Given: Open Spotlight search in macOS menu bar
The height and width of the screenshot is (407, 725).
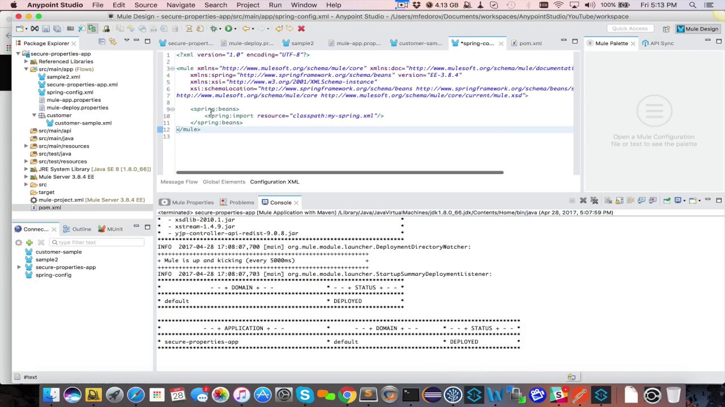Looking at the screenshot, I should [693, 5].
